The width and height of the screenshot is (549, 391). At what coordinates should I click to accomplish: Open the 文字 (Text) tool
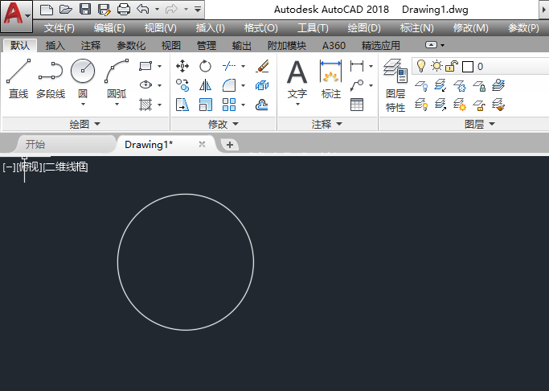tap(297, 79)
